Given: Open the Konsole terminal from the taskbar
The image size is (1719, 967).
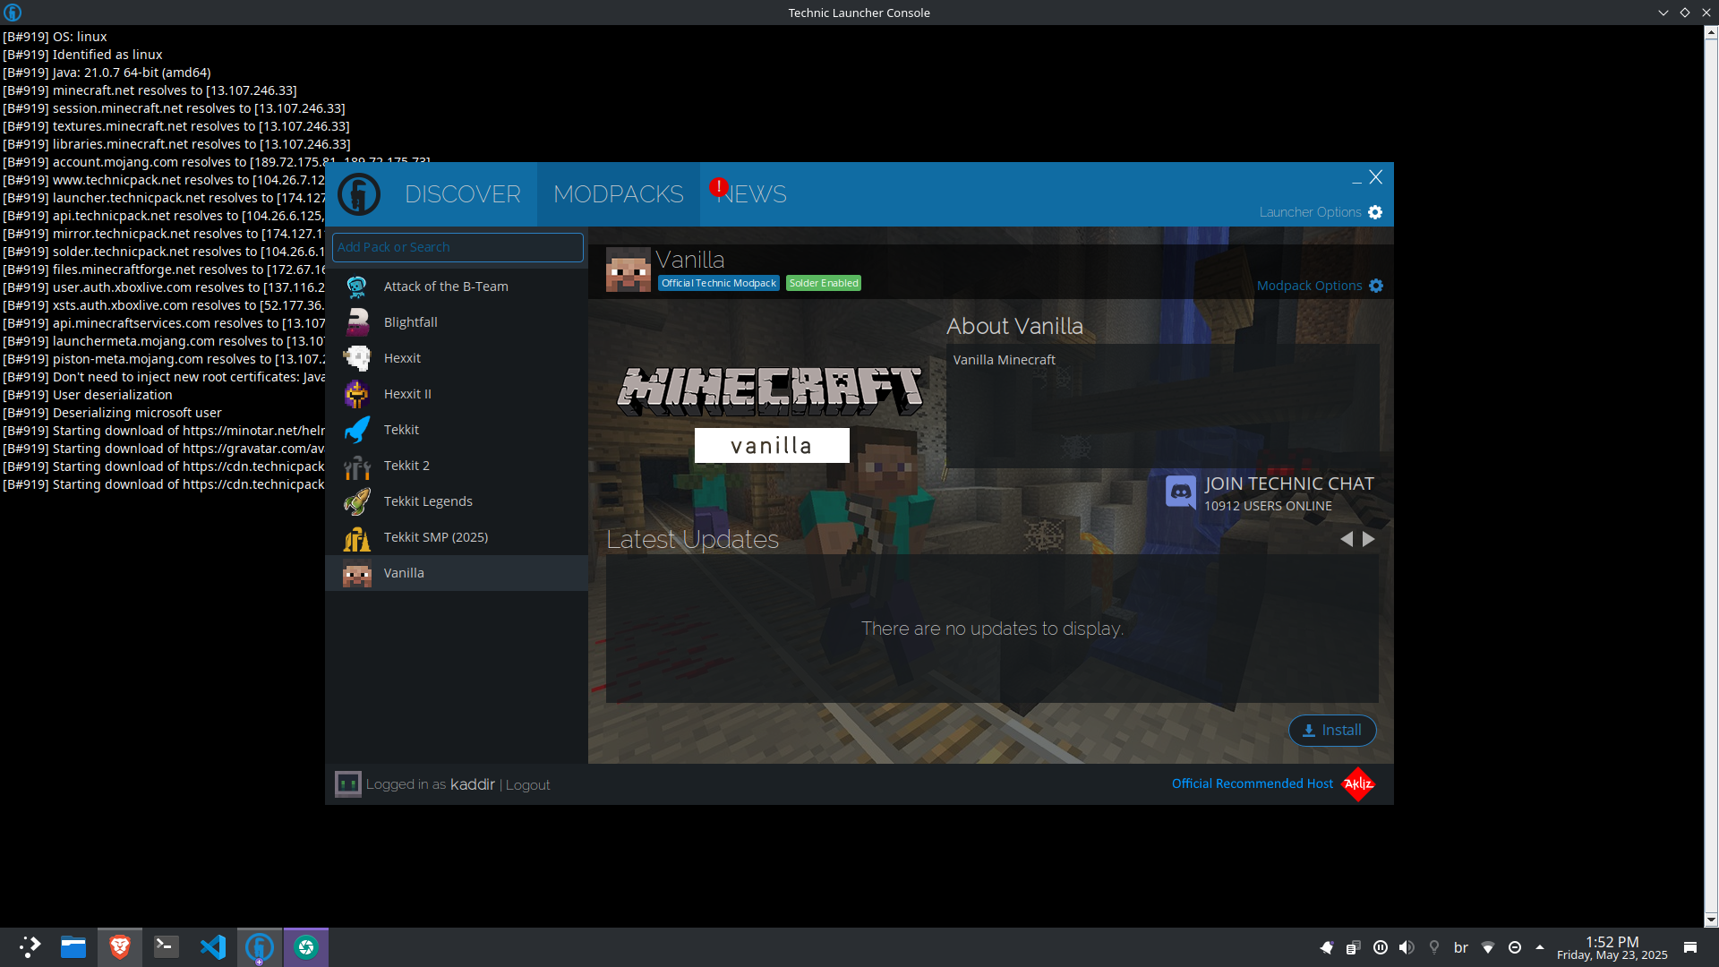Looking at the screenshot, I should (167, 947).
